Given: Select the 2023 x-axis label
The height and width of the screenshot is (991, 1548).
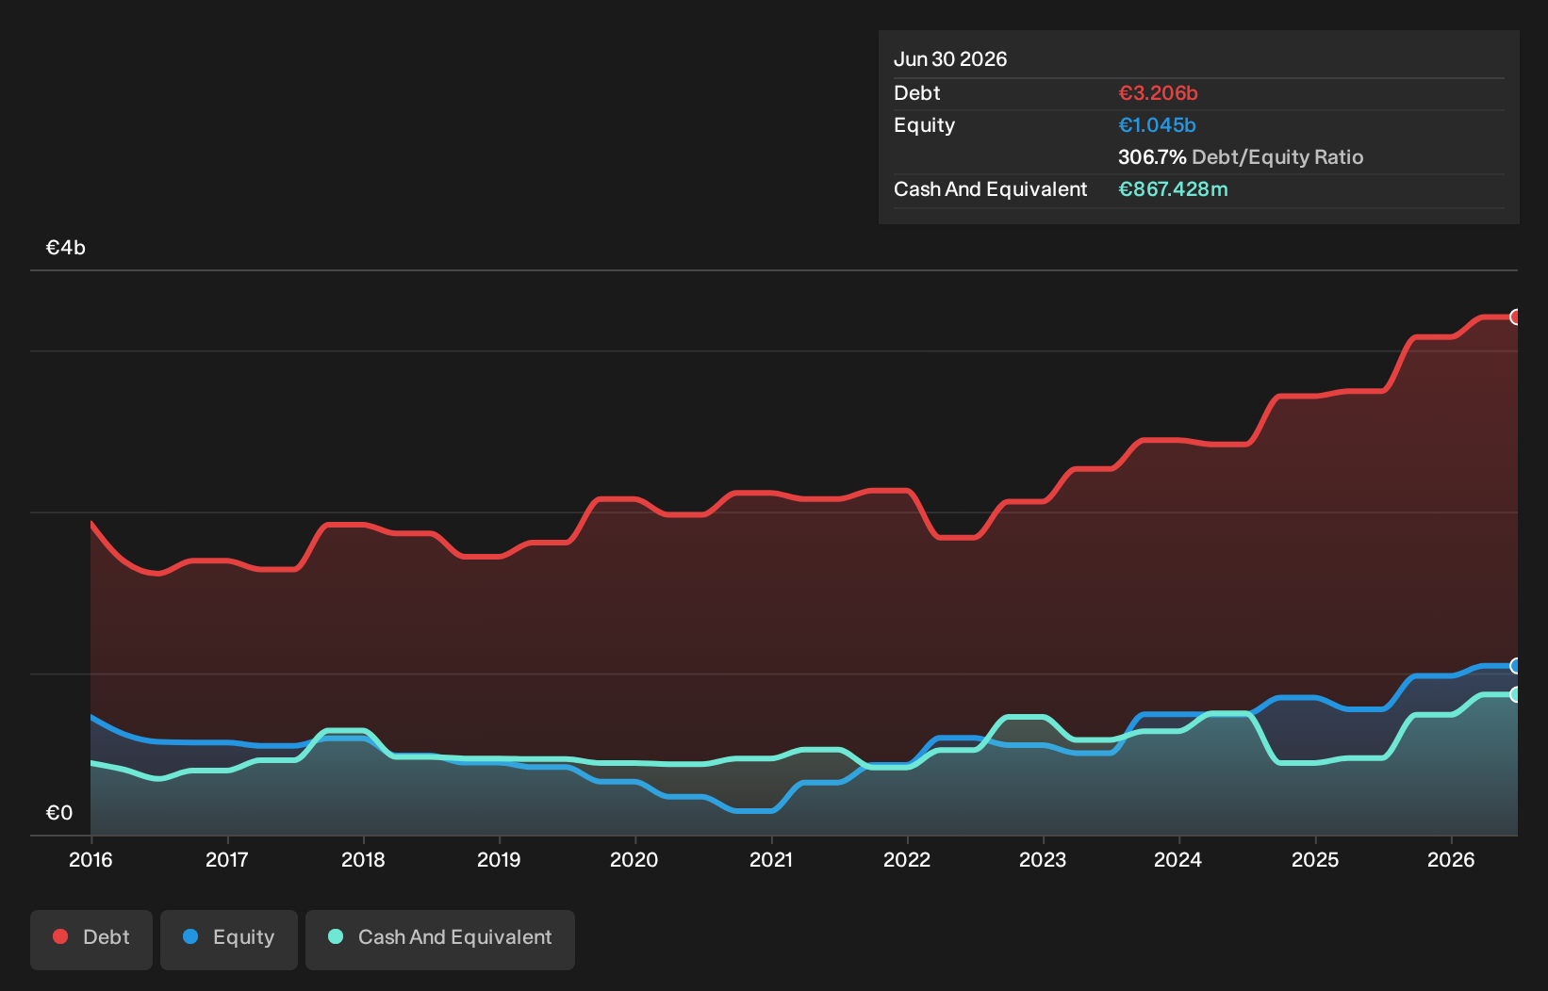Looking at the screenshot, I should pos(1043,859).
